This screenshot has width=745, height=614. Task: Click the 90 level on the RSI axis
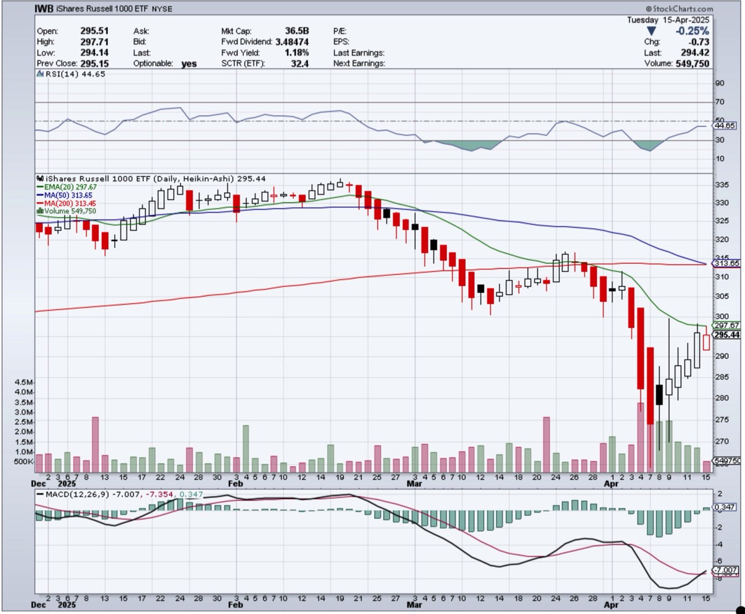[x=720, y=83]
